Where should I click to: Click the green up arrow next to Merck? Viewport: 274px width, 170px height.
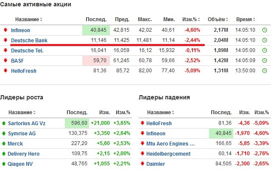coord(4,143)
